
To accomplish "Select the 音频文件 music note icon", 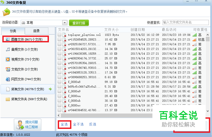I will click(x=8, y=49).
